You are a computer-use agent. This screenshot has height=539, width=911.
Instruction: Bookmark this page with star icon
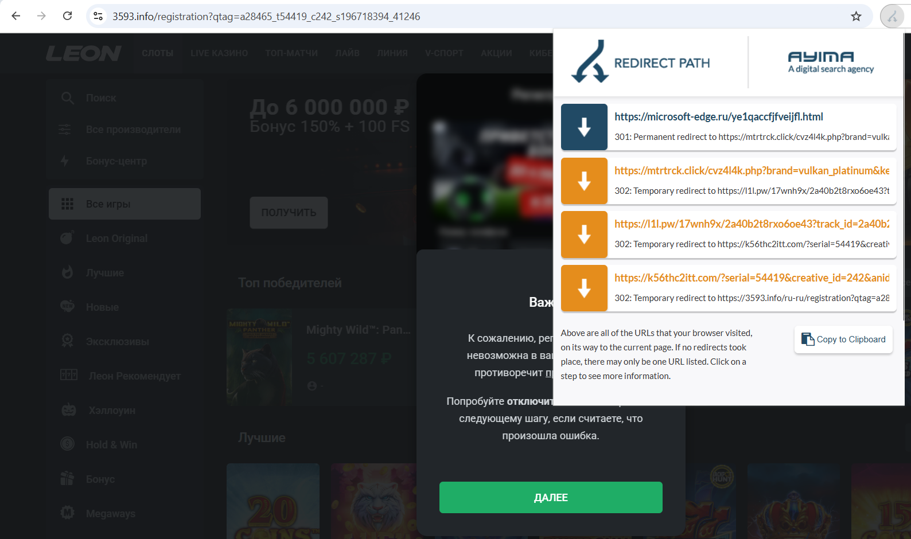point(856,16)
